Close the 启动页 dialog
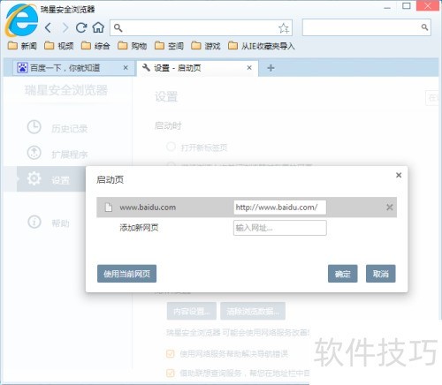Screen dimensions: 442x385 point(399,175)
